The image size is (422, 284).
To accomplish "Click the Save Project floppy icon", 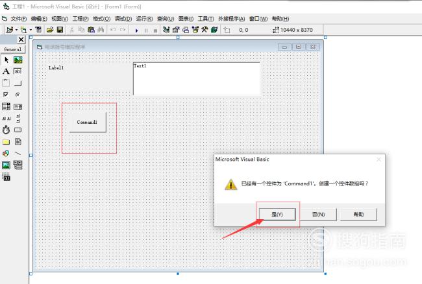I will coord(60,30).
